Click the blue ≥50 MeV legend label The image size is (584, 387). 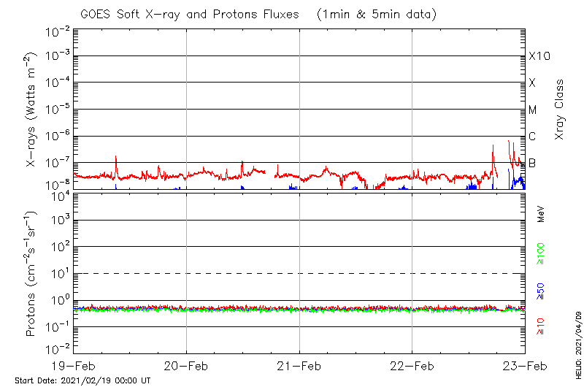[541, 291]
